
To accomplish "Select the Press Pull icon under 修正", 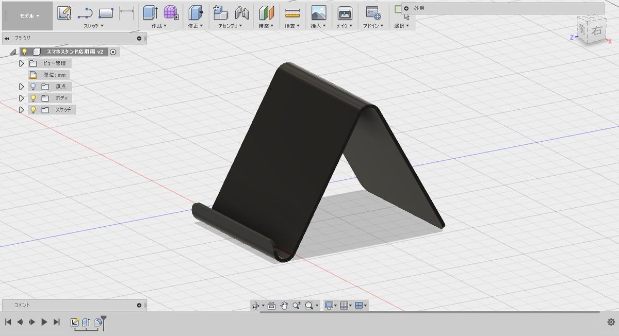I will pyautogui.click(x=196, y=12).
